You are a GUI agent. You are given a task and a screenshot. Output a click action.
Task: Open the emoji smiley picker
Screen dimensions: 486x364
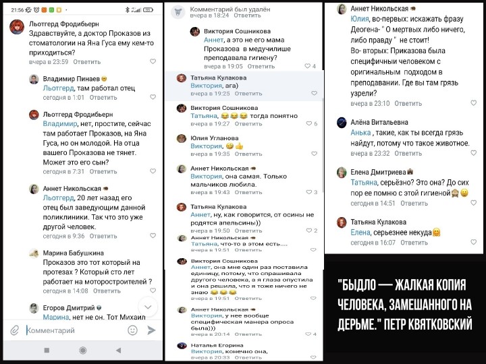click(x=133, y=330)
